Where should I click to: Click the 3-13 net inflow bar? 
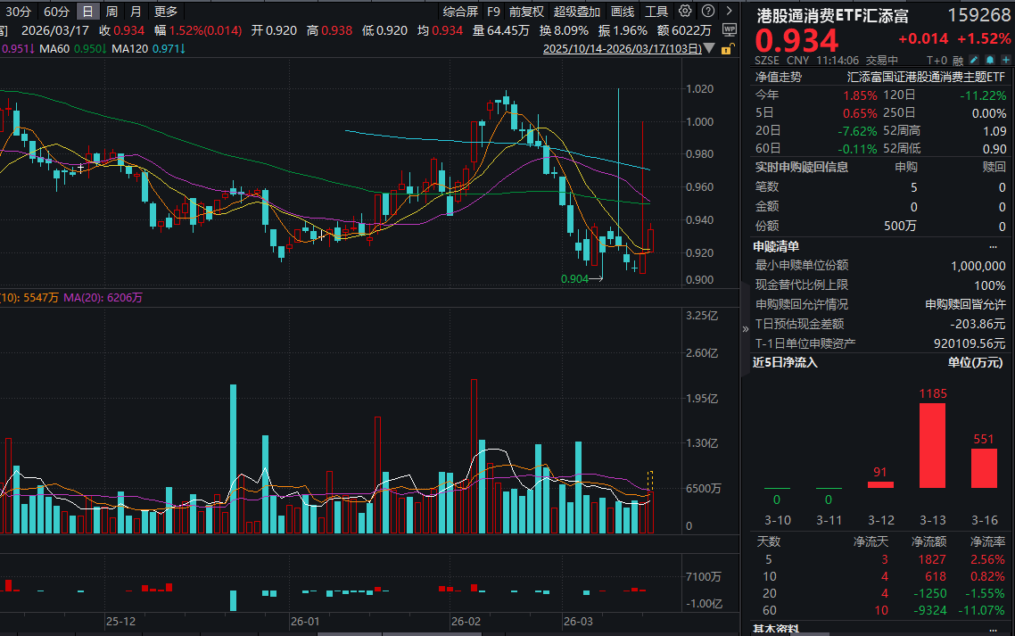tap(932, 445)
